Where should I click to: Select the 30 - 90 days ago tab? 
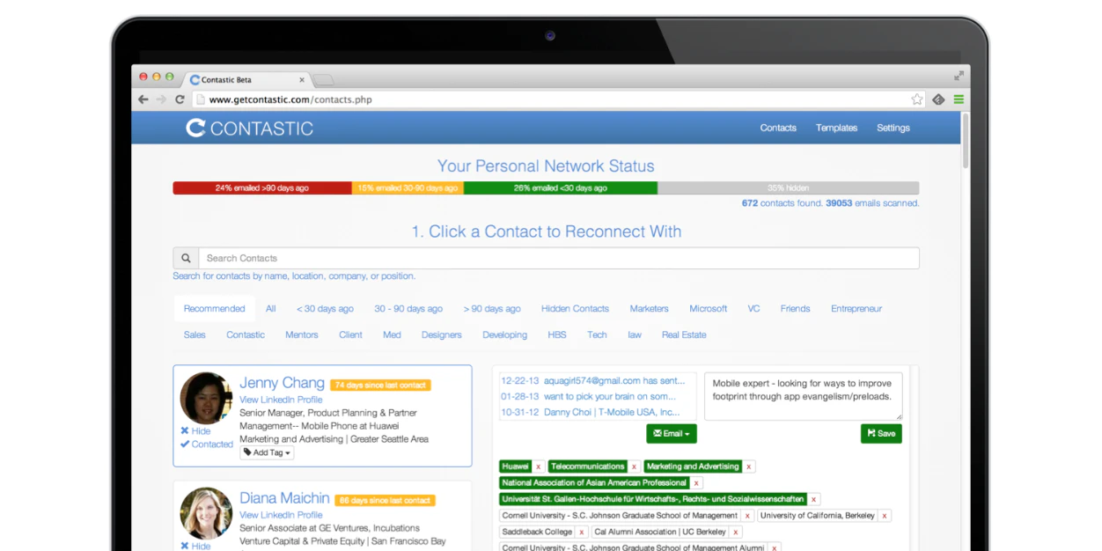click(x=408, y=309)
